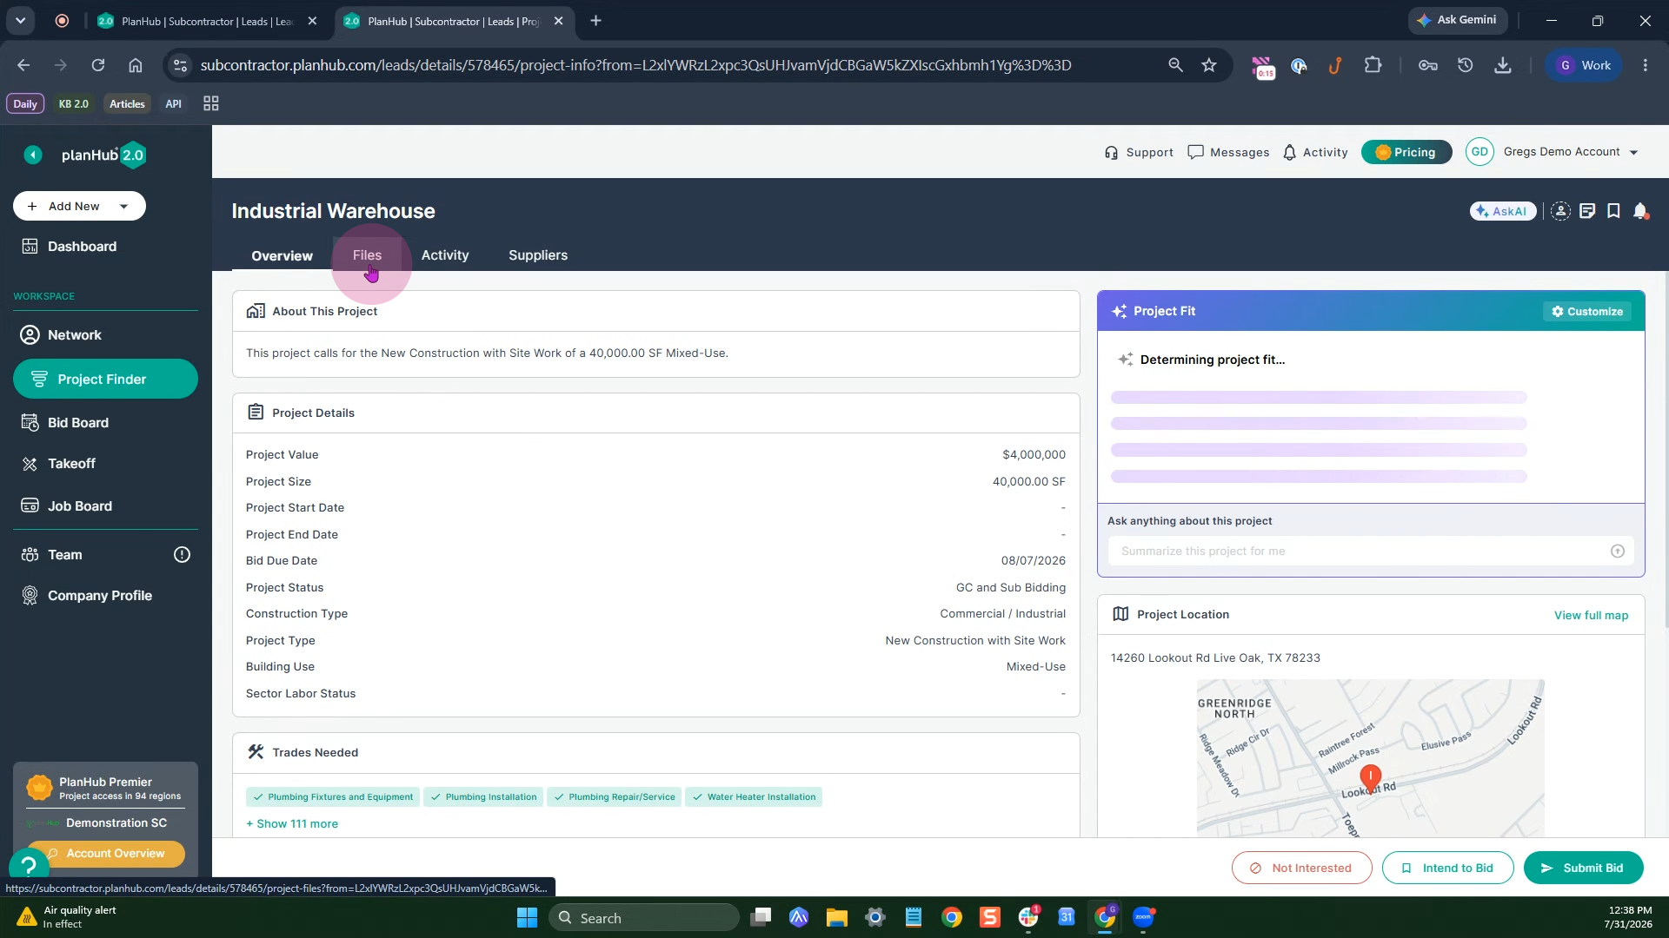This screenshot has width=1669, height=938.
Task: Contact Support via the headset link
Action: coord(1139,153)
